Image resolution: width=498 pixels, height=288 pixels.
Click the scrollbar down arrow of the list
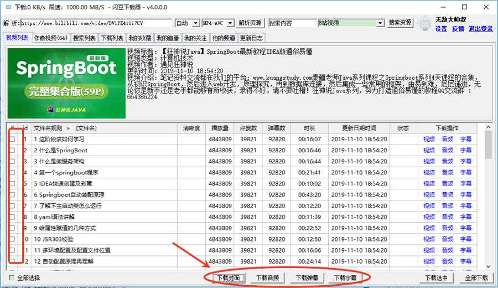pos(488,266)
